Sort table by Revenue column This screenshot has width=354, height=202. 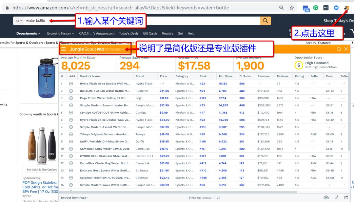264,76
